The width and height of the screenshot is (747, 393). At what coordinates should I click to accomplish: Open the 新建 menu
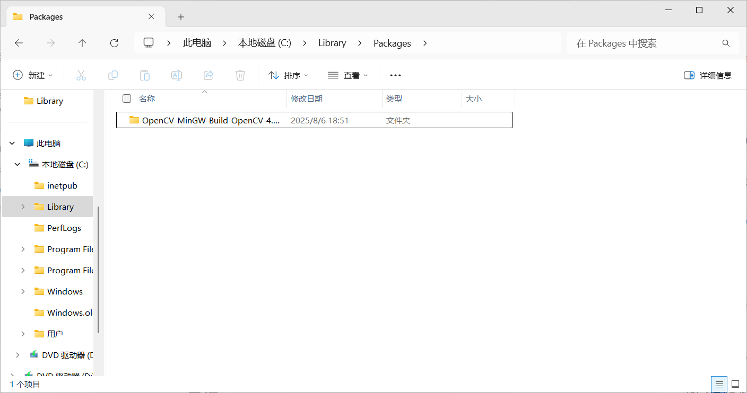33,75
